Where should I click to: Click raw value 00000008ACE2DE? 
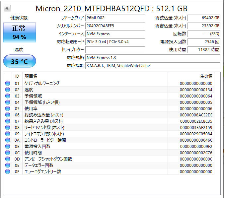tap(196, 115)
